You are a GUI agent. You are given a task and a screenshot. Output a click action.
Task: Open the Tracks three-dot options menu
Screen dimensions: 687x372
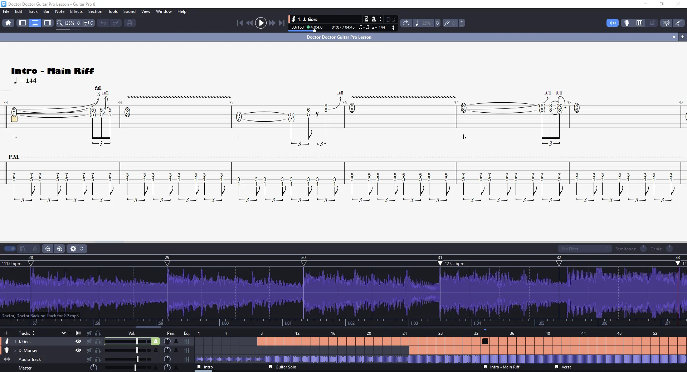point(34,333)
